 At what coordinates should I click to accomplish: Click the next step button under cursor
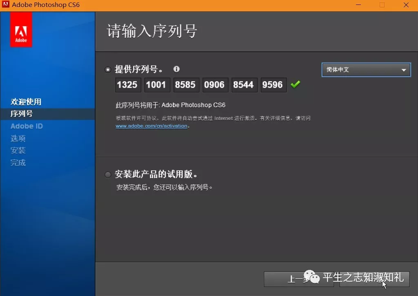[374, 279]
